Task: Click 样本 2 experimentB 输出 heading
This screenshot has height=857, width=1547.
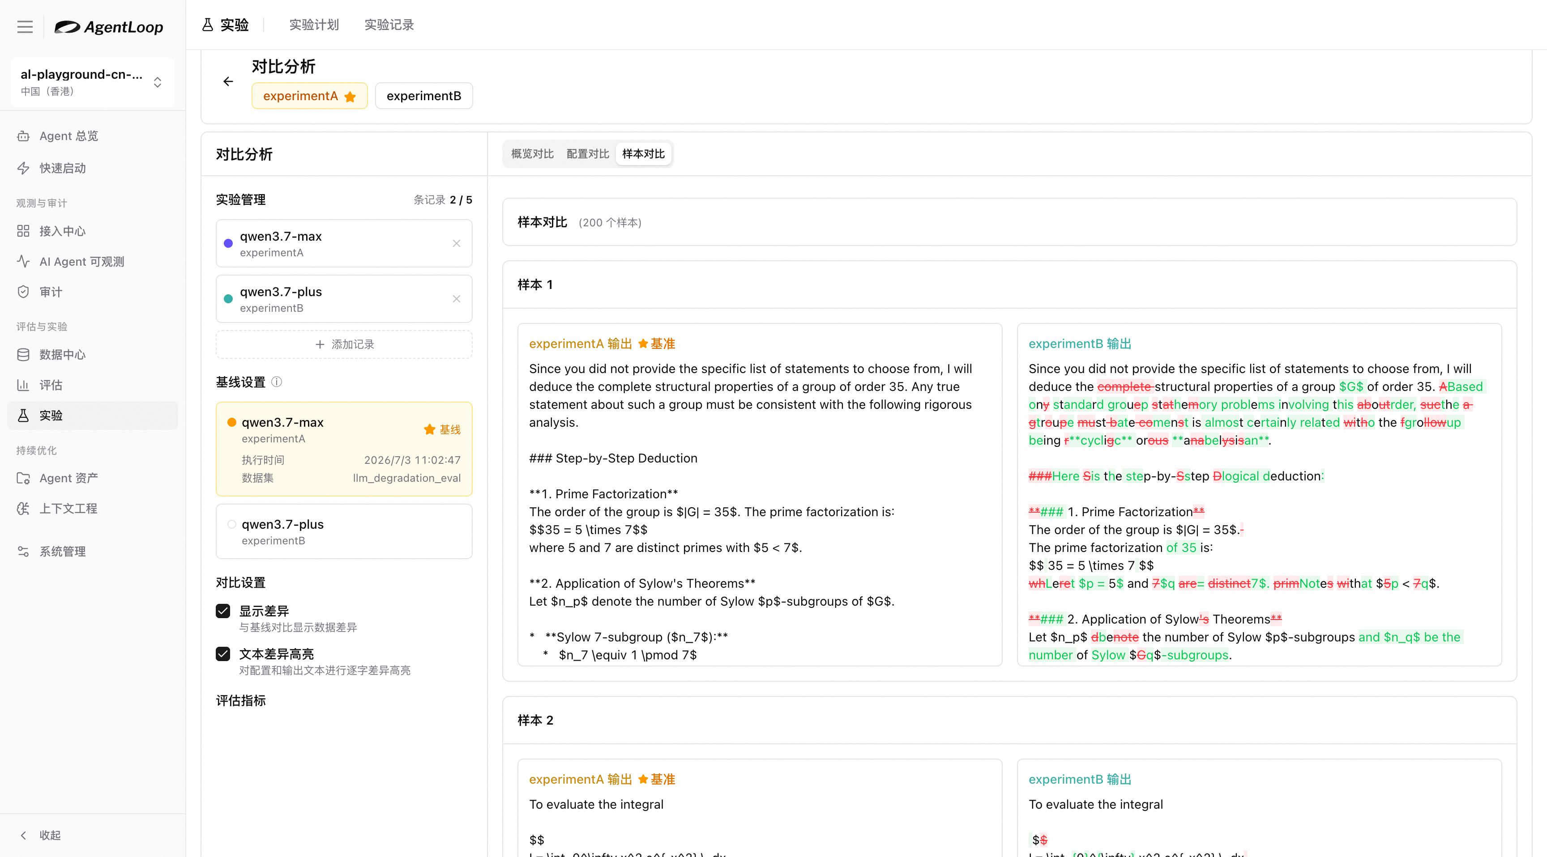Action: tap(1080, 780)
